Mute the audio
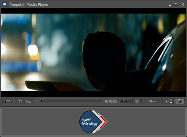This screenshot has width=187, height=137. [x=153, y=101]
